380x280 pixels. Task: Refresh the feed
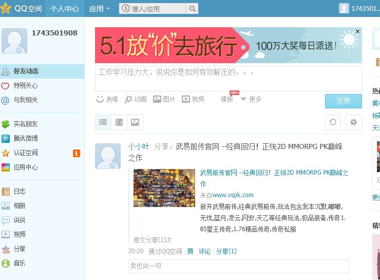click(333, 122)
